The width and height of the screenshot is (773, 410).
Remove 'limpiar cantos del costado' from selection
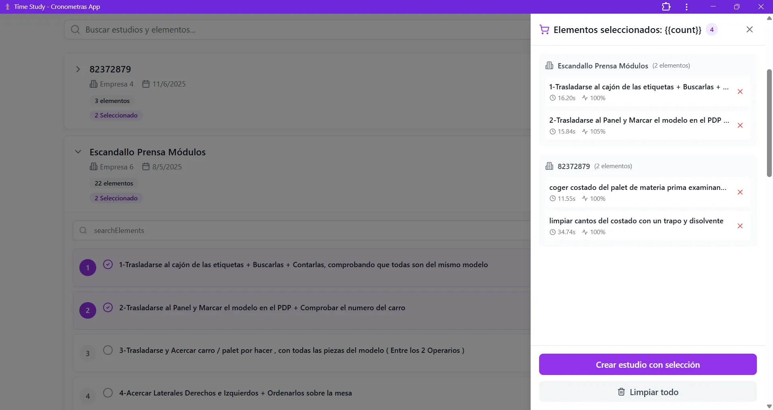(740, 226)
